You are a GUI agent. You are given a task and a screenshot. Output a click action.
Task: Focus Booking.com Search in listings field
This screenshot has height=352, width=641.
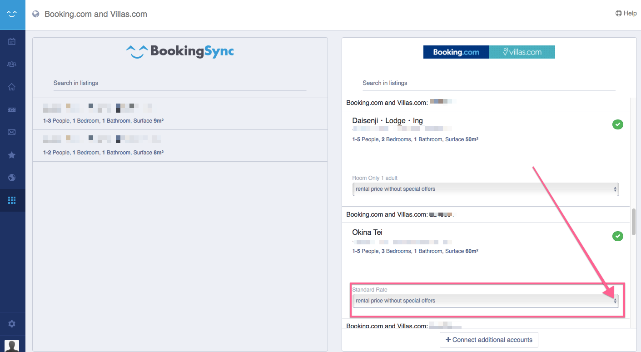click(488, 83)
